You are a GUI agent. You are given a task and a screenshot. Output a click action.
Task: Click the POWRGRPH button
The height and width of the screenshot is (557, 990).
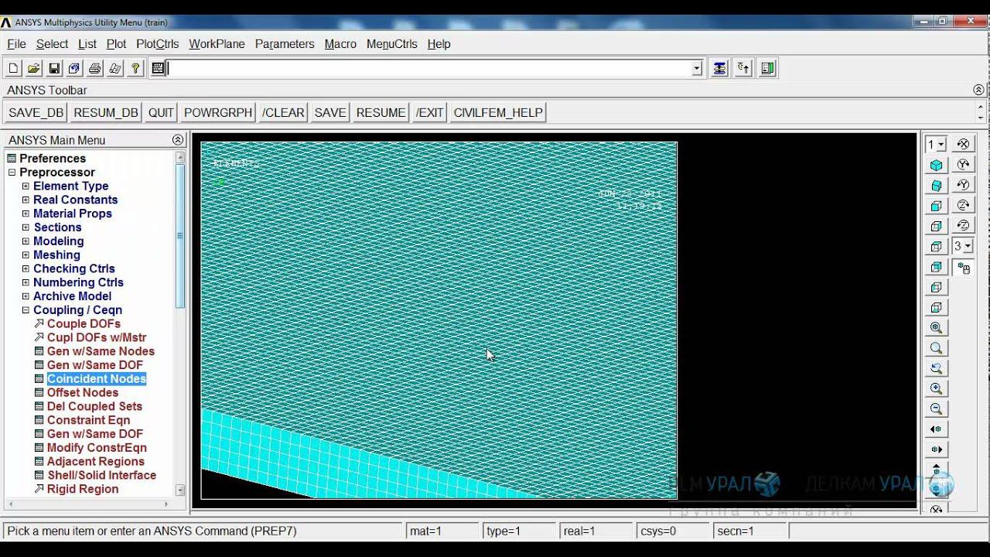coord(218,112)
